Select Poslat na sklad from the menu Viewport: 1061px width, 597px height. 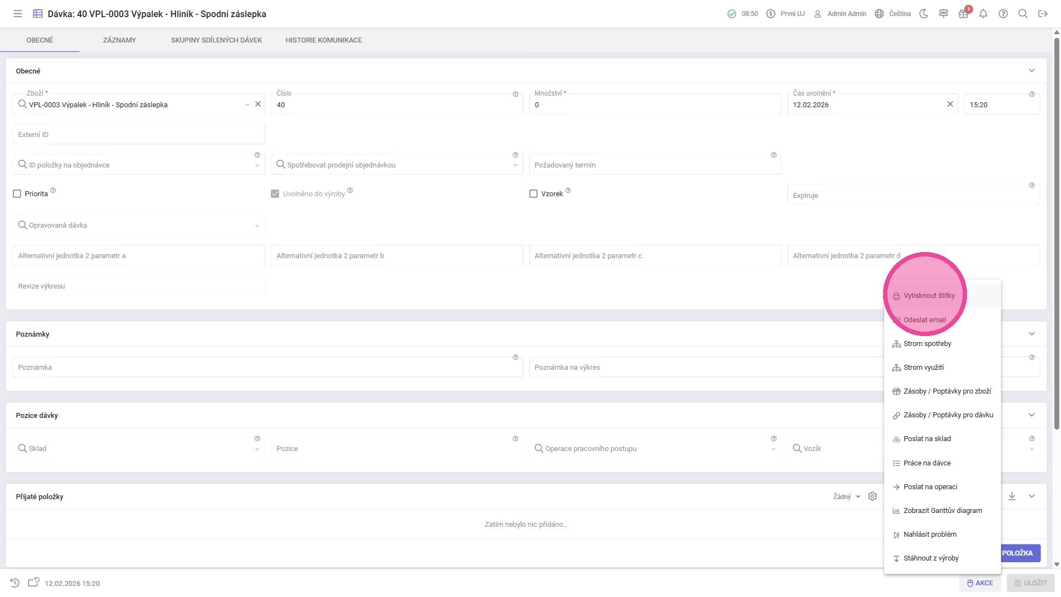coord(927,439)
